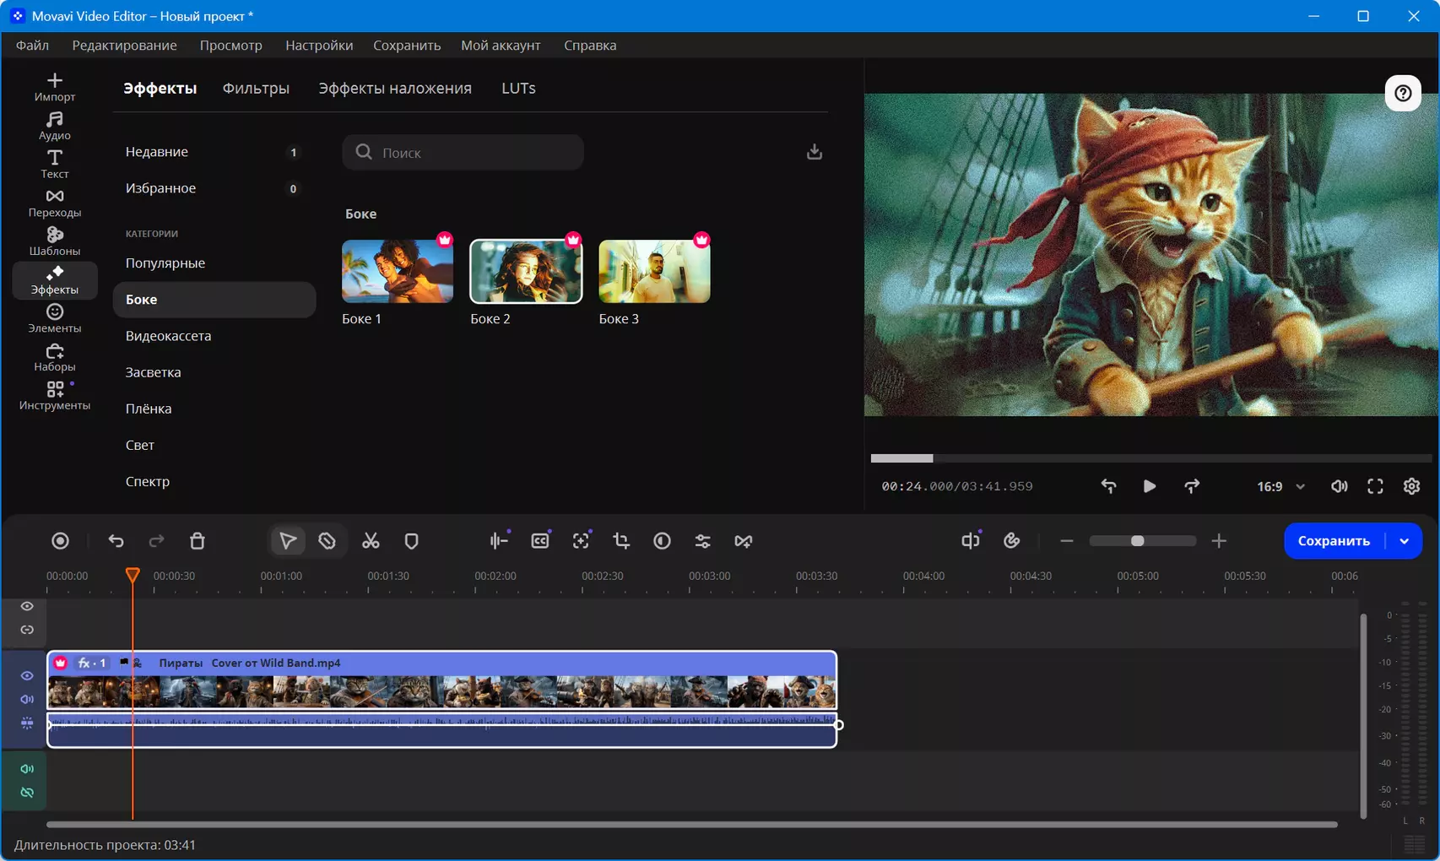Screen dimensions: 1440x861
Task: Click the record button on timeline toolbar
Action: (x=60, y=541)
